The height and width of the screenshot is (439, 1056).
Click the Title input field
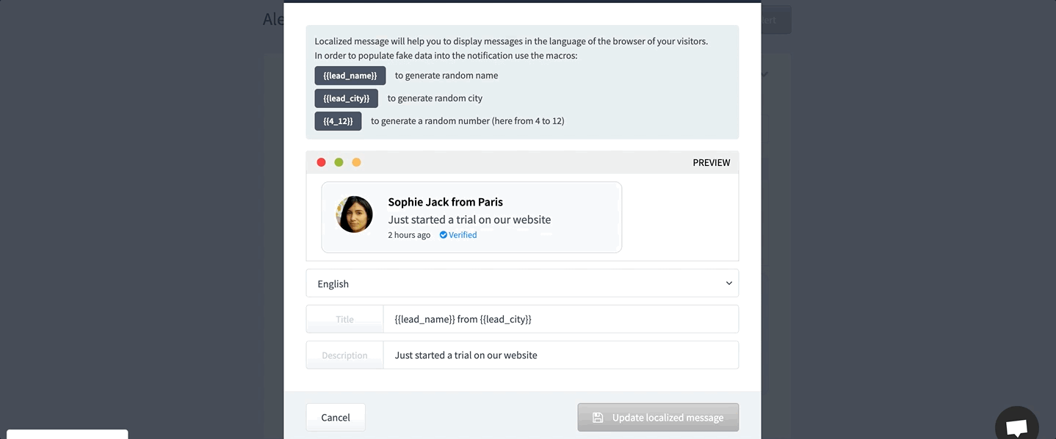(x=560, y=319)
